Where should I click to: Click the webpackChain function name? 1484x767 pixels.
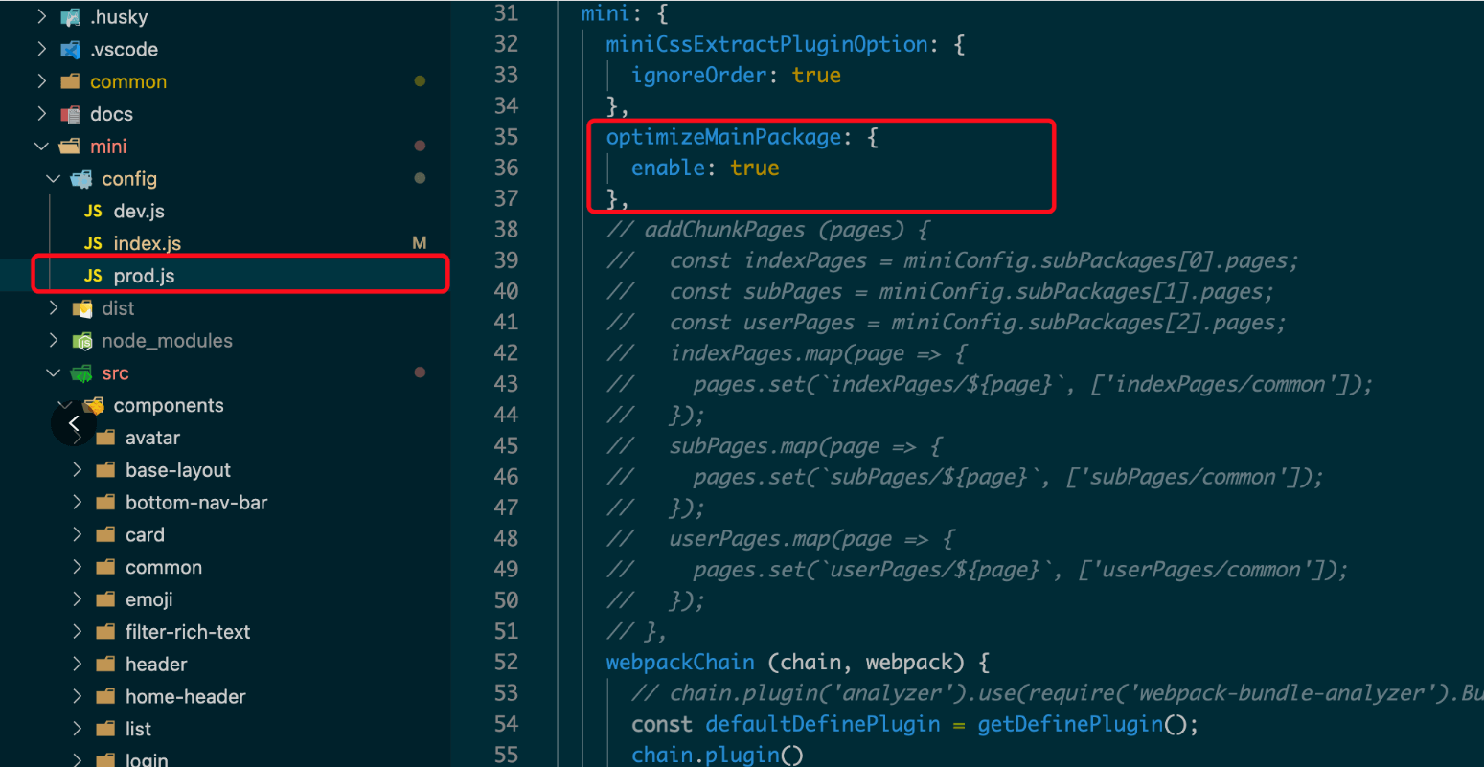pos(679,663)
